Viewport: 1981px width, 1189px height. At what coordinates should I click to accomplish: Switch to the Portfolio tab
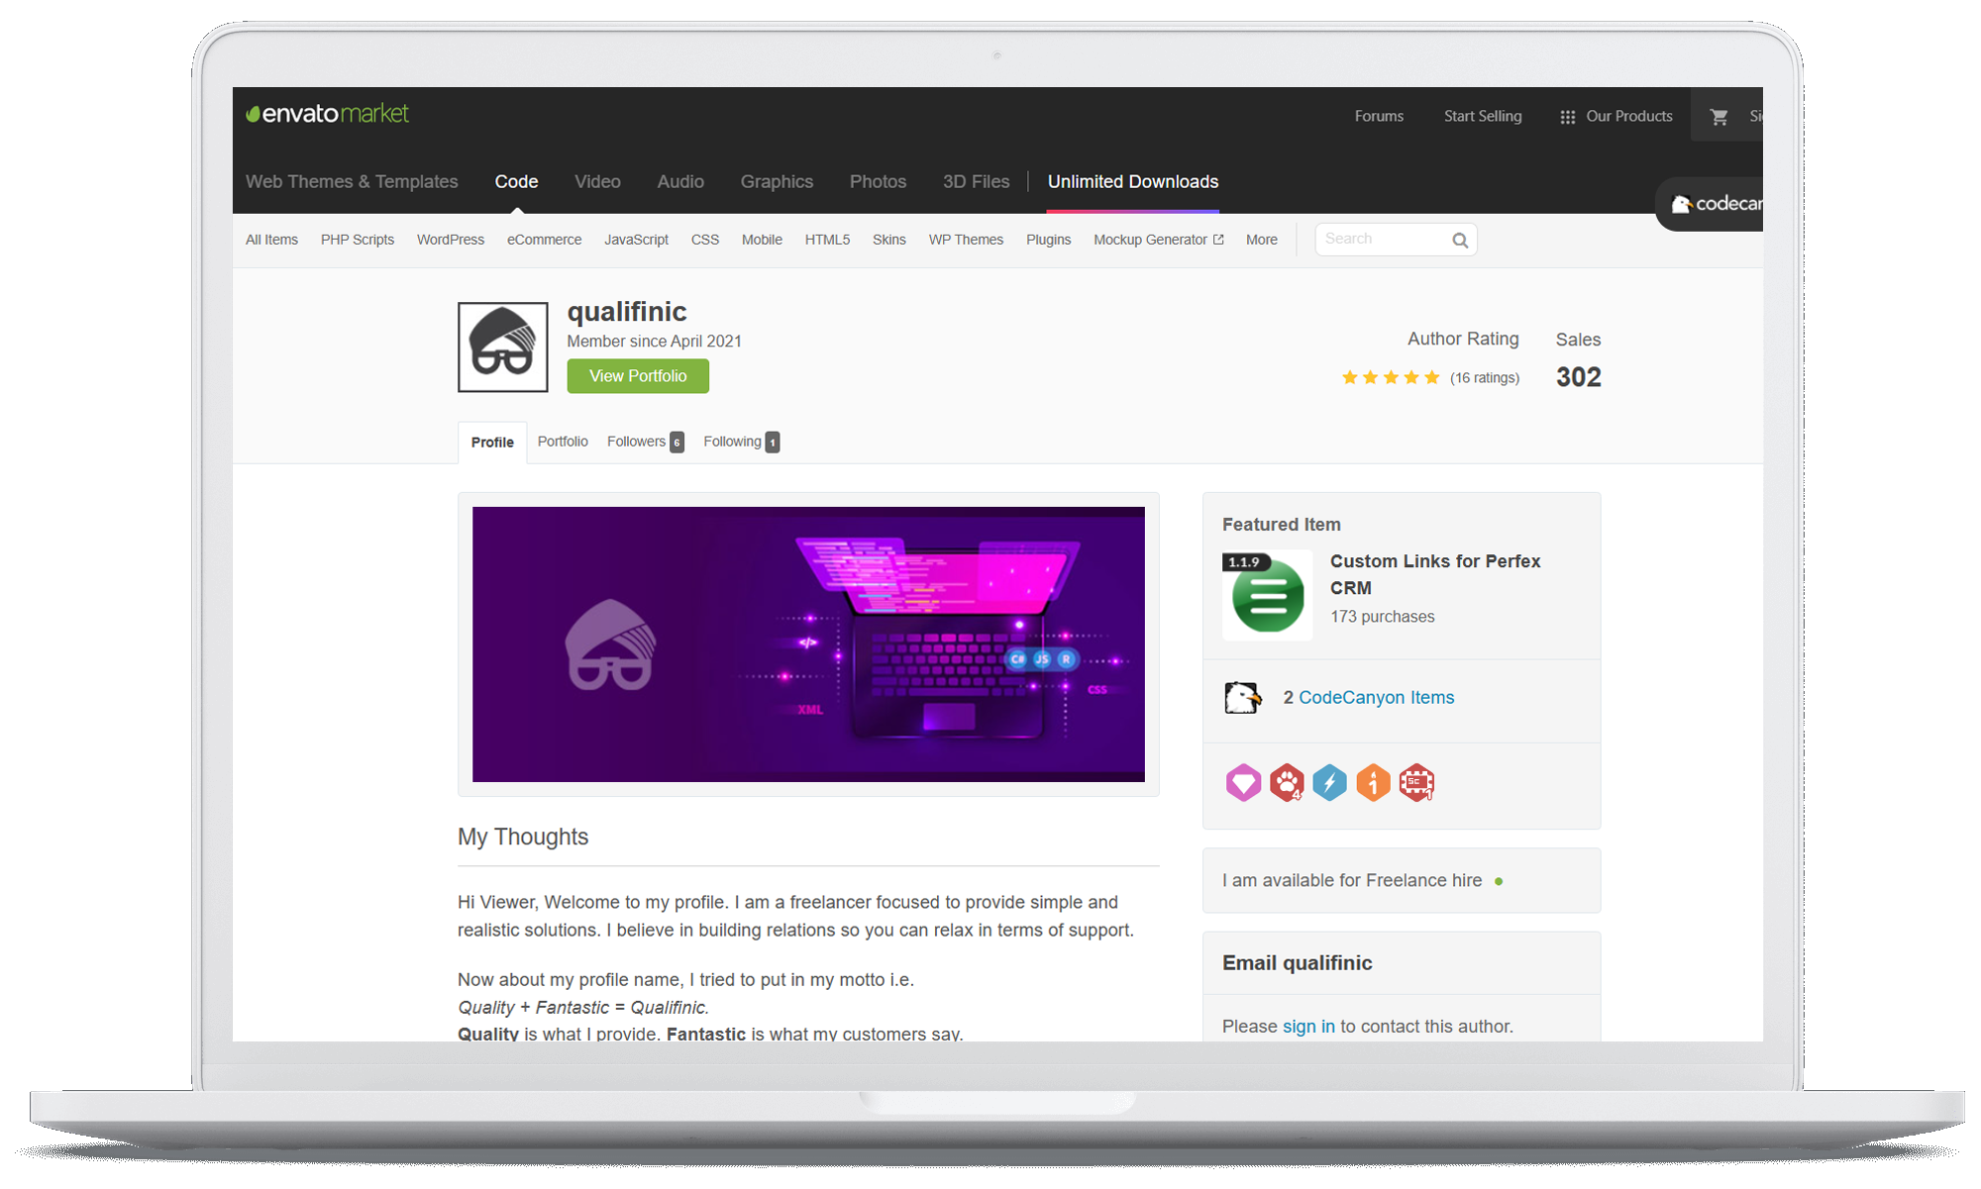[x=562, y=442]
